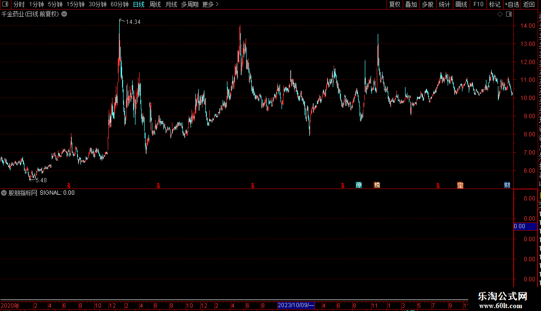Open the 多周期 multi-period view
Image resolution: width=541 pixels, height=311 pixels.
click(x=190, y=4)
